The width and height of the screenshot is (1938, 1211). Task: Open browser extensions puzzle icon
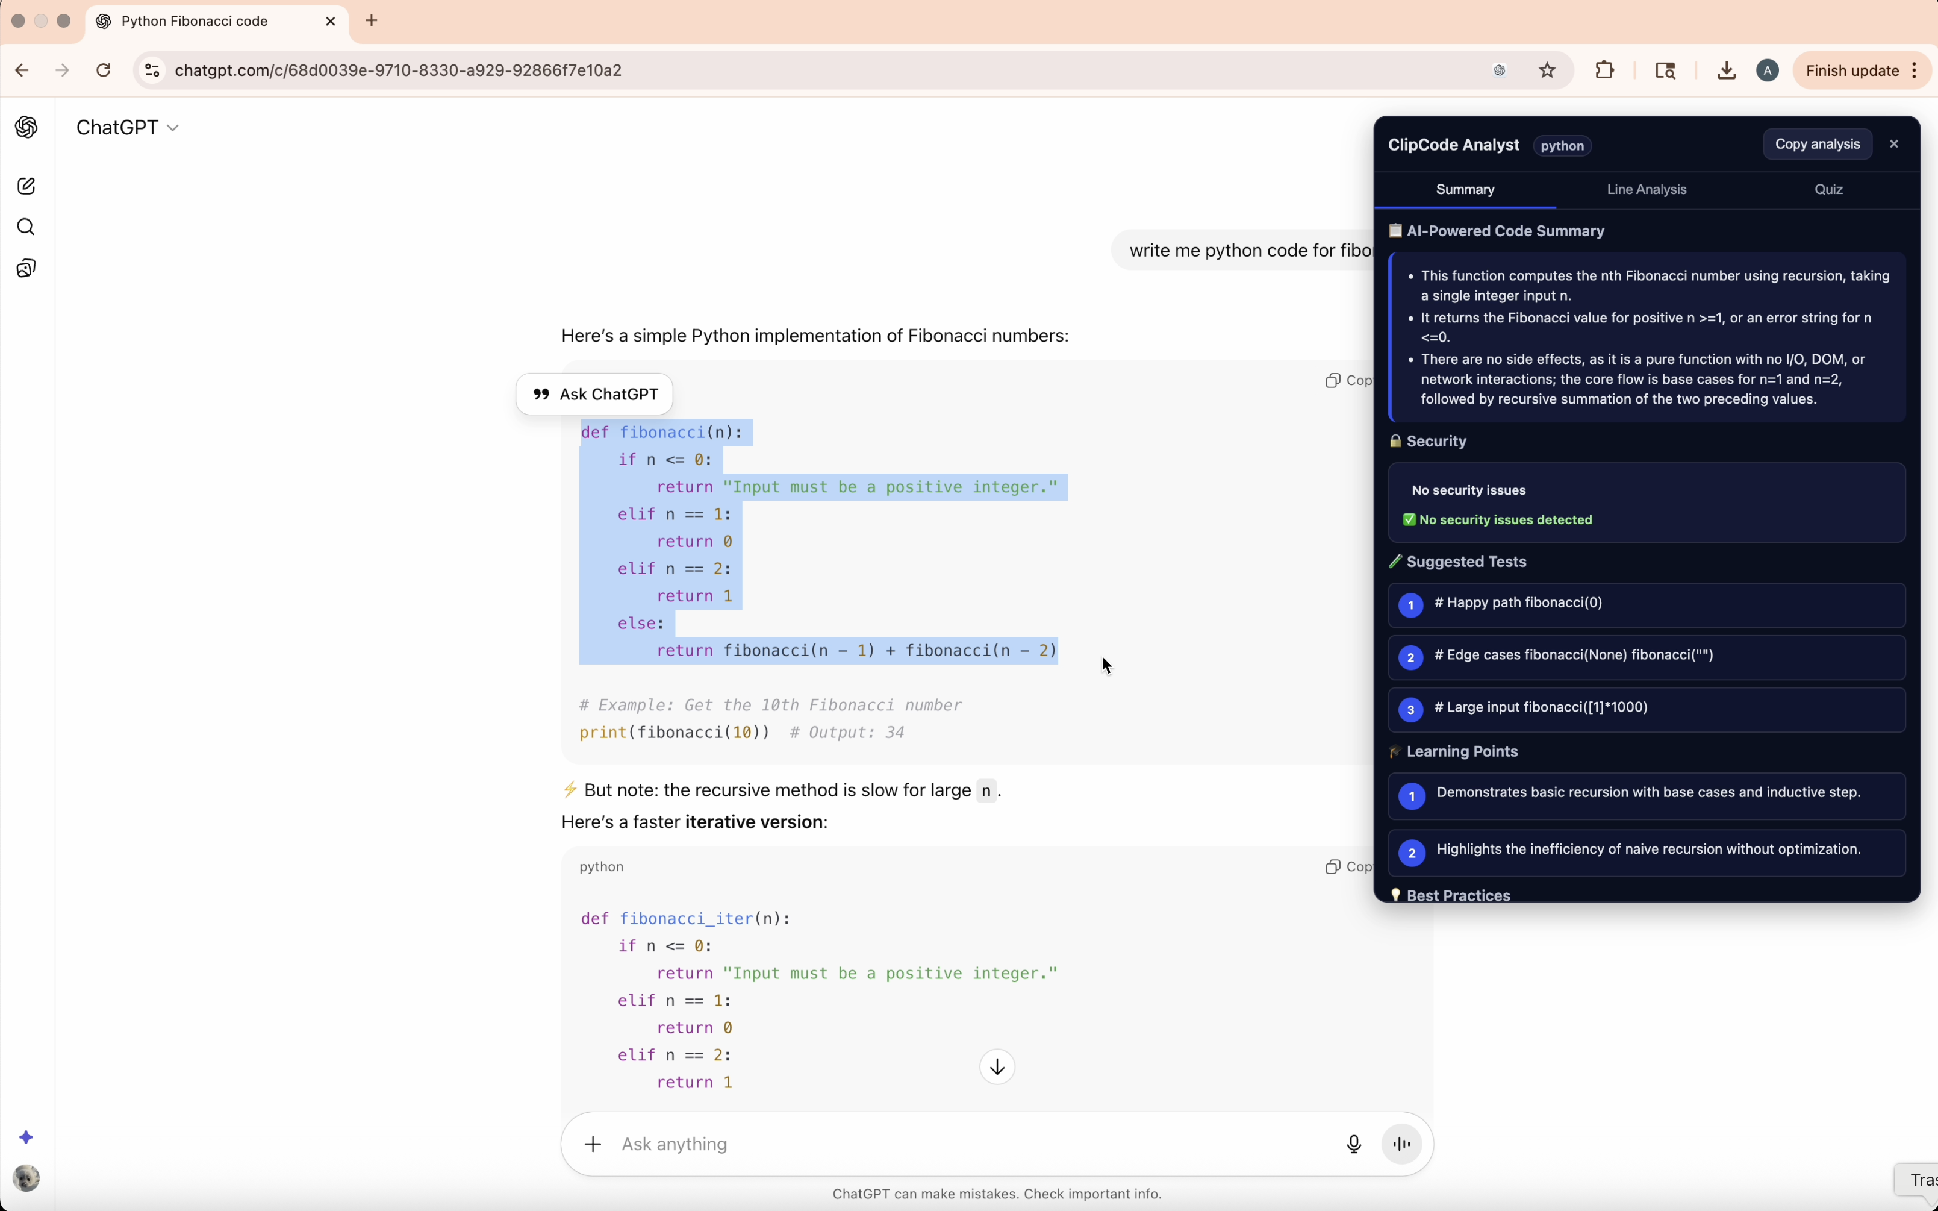click(x=1604, y=70)
